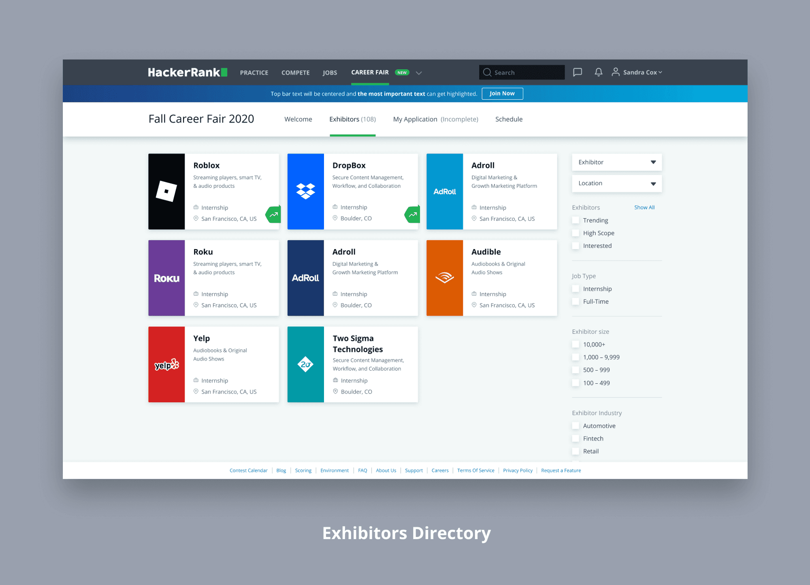Expand the Exhibitor dropdown filter
The image size is (810, 585).
coord(616,162)
